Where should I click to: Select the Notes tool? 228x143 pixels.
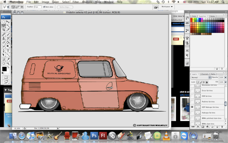(x=3, y=59)
